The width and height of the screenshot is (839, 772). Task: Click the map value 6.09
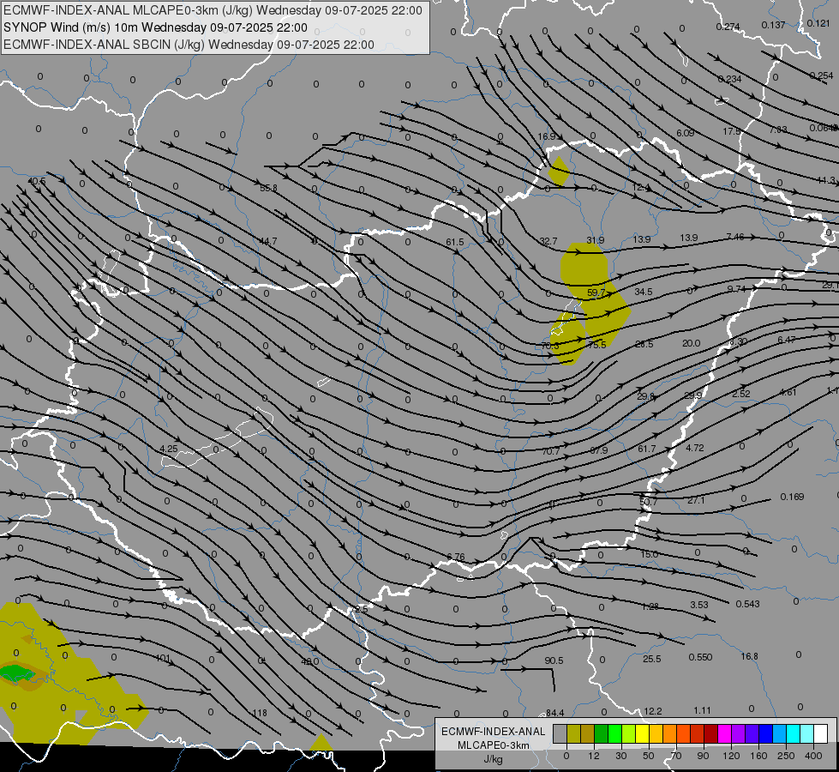(685, 133)
